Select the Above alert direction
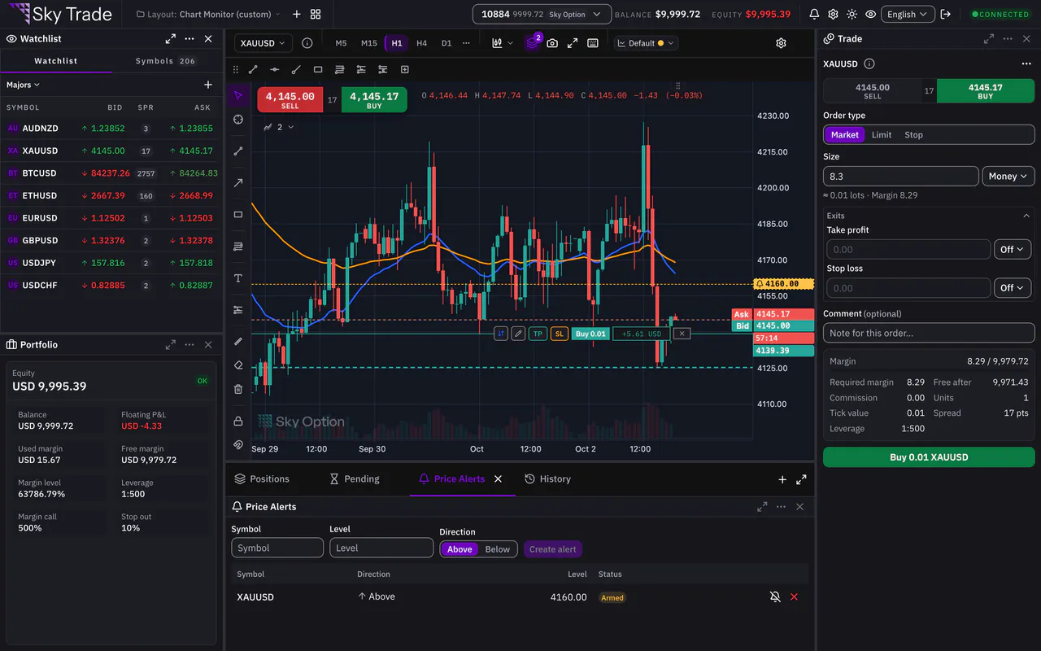The height and width of the screenshot is (651, 1041). (x=460, y=549)
